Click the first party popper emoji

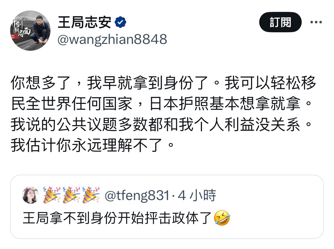(x=52, y=195)
